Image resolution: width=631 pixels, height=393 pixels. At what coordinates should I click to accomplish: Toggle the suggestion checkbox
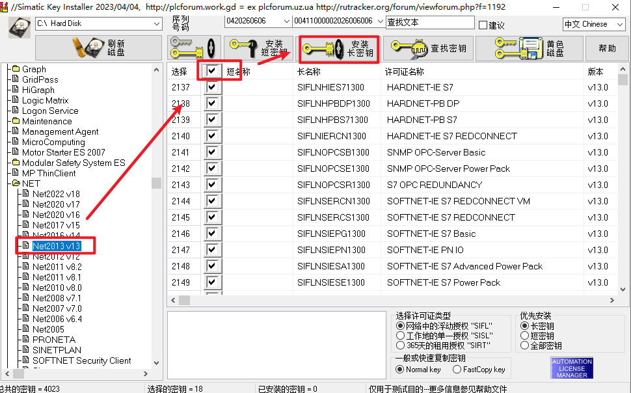coord(483,25)
